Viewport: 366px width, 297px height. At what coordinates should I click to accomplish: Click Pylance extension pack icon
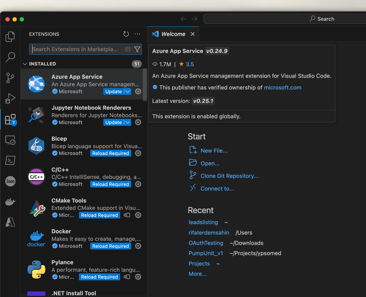click(127, 277)
